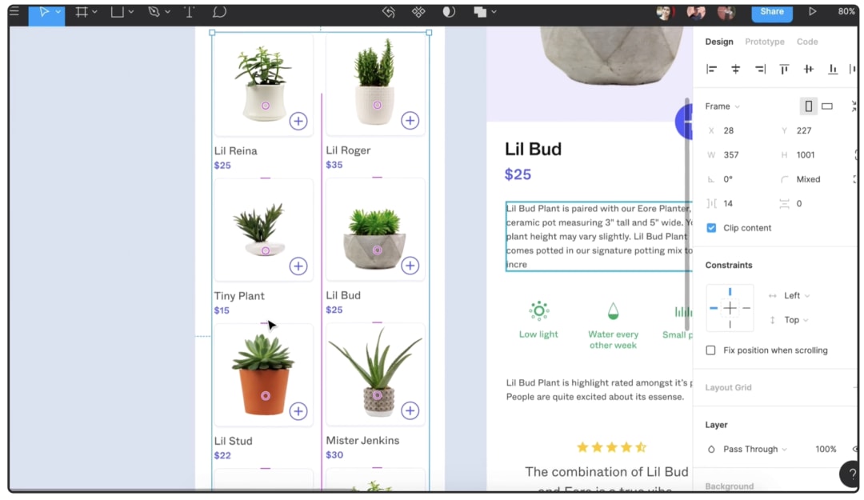Click the Present play icon
This screenshot has width=864, height=500.
pyautogui.click(x=812, y=11)
